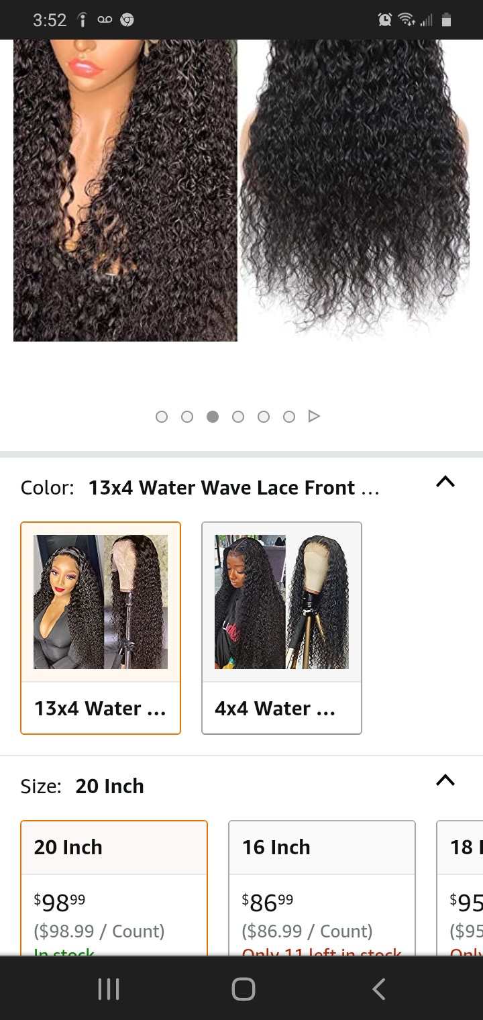The width and height of the screenshot is (483, 1020).
Task: Select the 16 Inch size option
Action: pyautogui.click(x=322, y=887)
